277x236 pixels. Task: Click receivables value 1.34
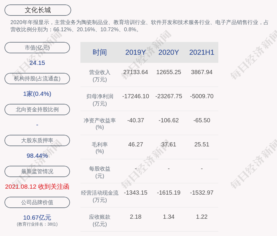pyautogui.click(x=169, y=217)
